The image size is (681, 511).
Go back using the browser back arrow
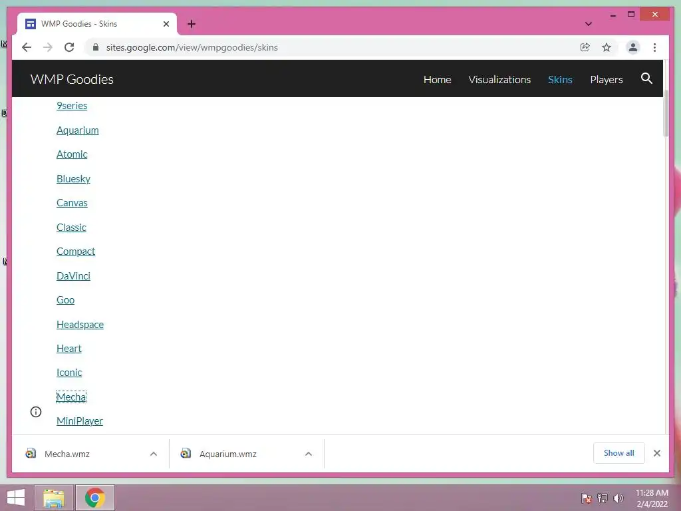point(27,47)
